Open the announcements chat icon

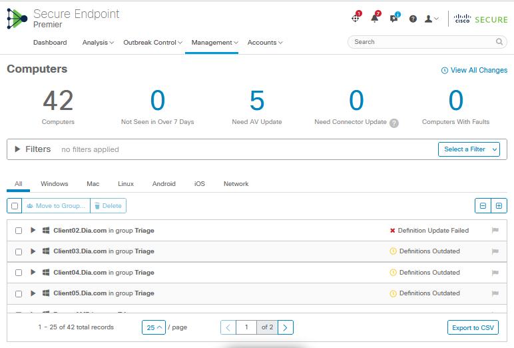coord(395,18)
